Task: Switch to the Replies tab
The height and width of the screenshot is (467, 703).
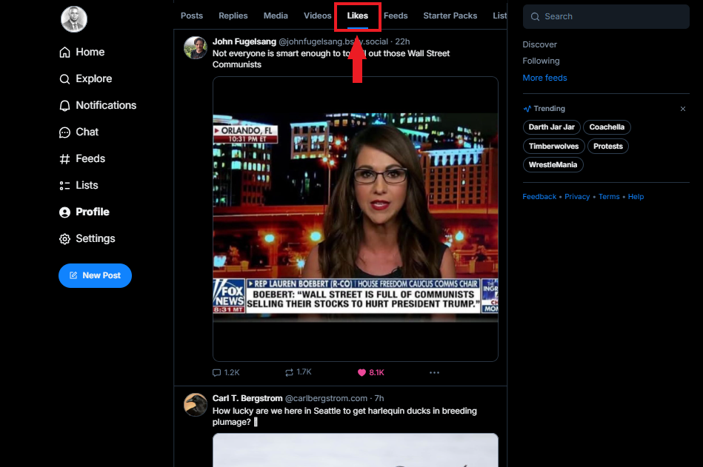Action: point(233,16)
